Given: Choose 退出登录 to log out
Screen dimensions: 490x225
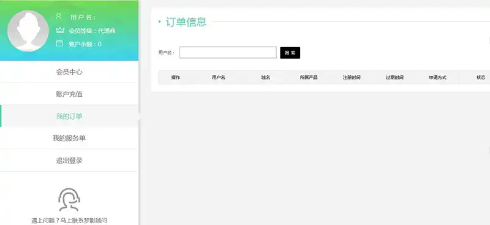Looking at the screenshot, I should pyautogui.click(x=69, y=161).
